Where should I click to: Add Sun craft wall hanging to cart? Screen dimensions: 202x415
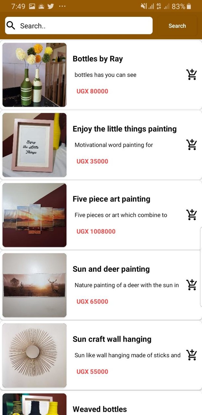click(x=192, y=355)
